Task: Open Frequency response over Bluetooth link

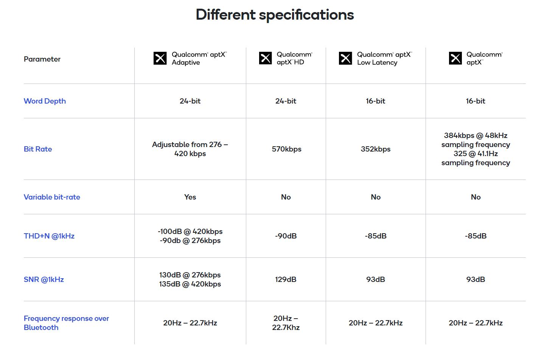Action: (x=66, y=323)
